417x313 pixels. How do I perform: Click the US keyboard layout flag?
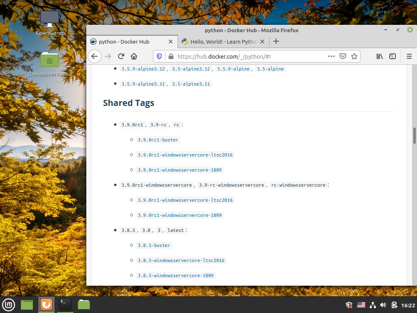pyautogui.click(x=361, y=305)
